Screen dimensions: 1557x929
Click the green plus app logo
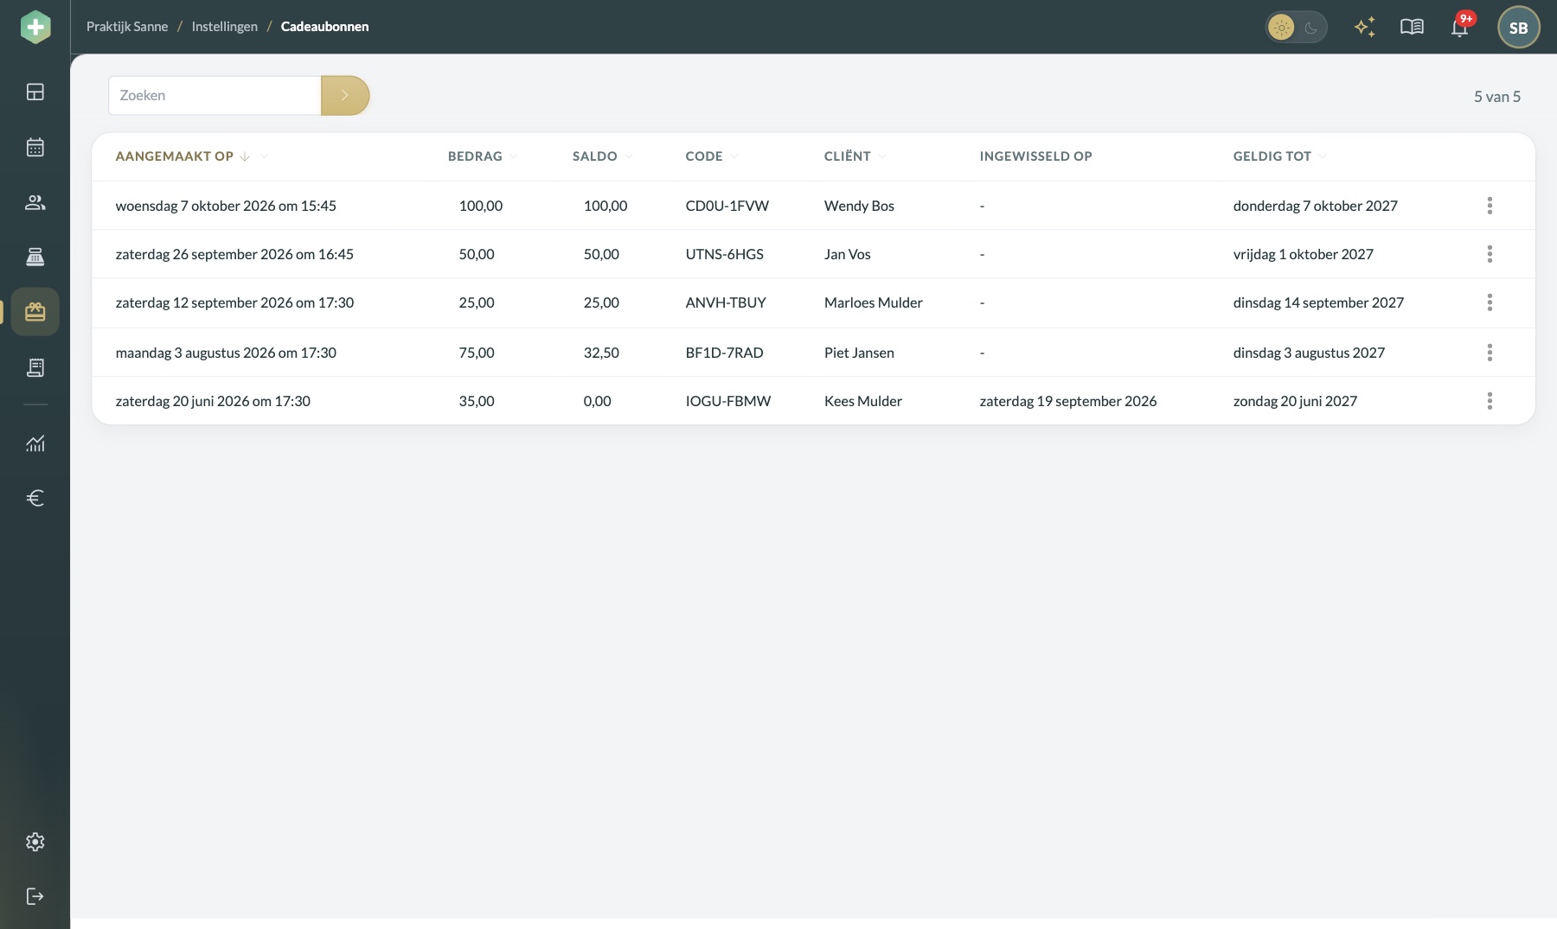[x=35, y=27]
